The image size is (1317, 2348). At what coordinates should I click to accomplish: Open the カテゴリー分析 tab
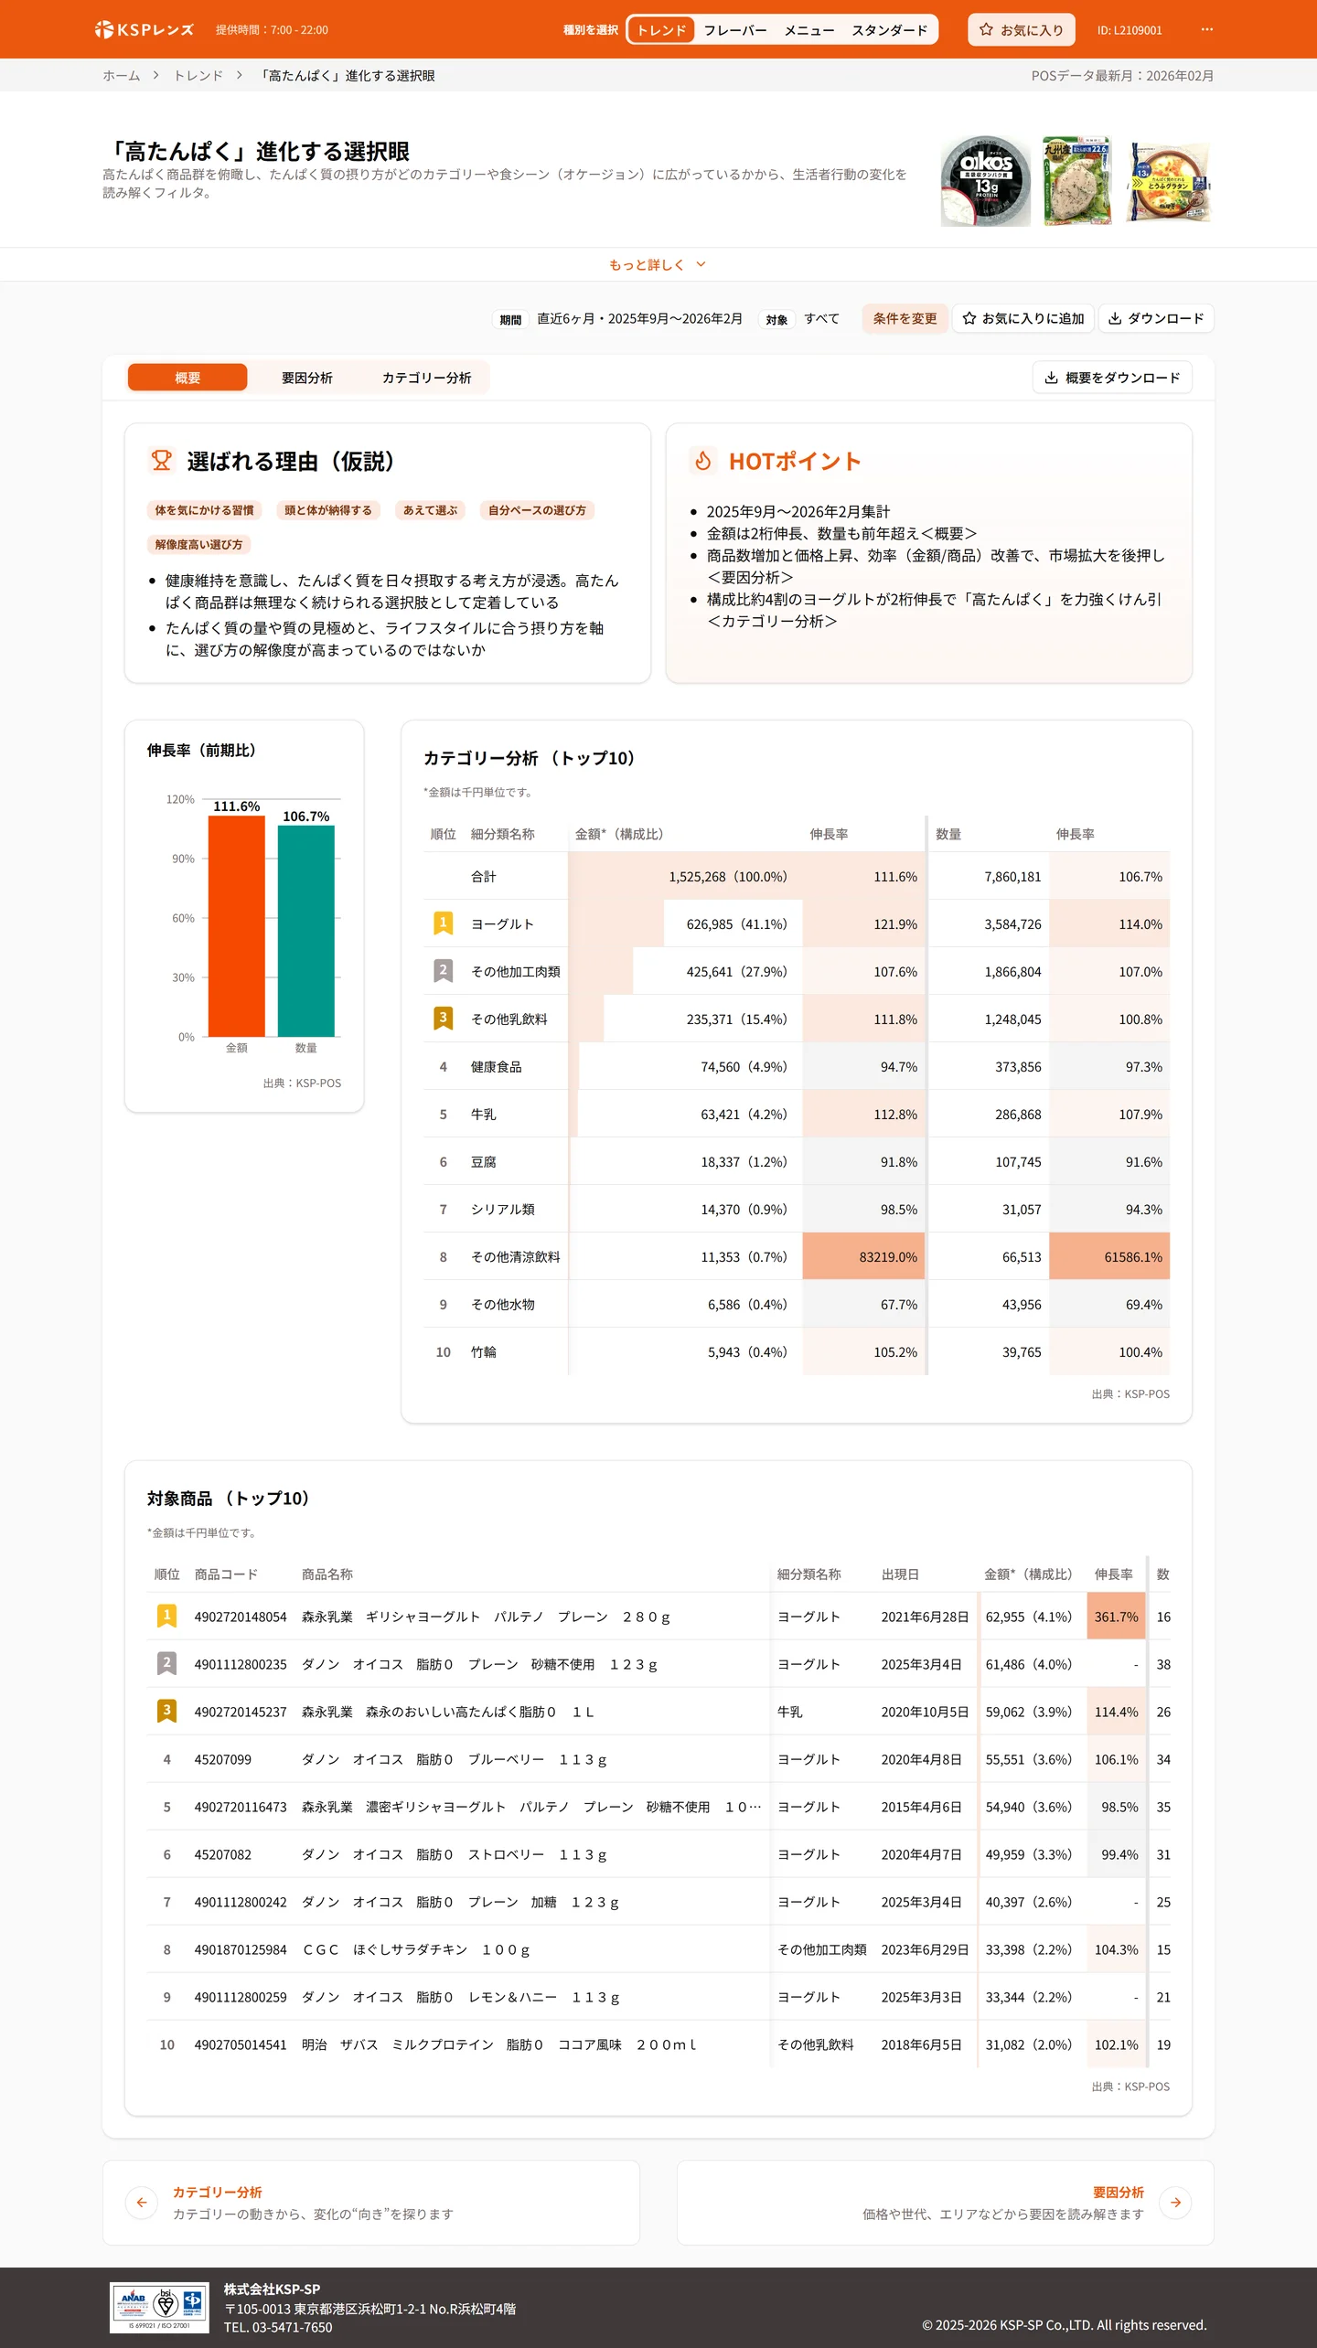pos(426,378)
